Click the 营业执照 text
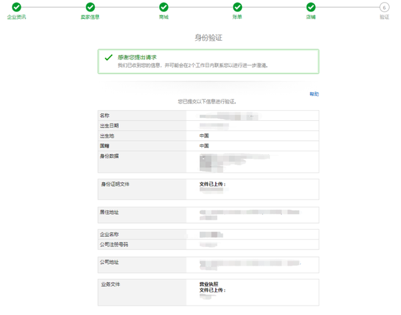This screenshot has height=315, width=401. pyautogui.click(x=209, y=284)
